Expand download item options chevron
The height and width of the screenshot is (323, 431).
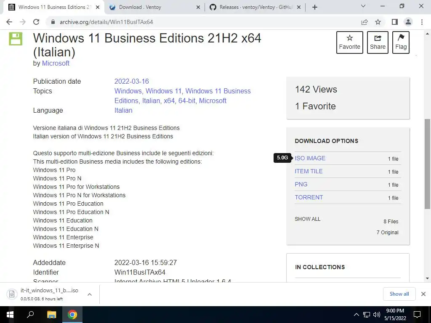click(x=89, y=294)
